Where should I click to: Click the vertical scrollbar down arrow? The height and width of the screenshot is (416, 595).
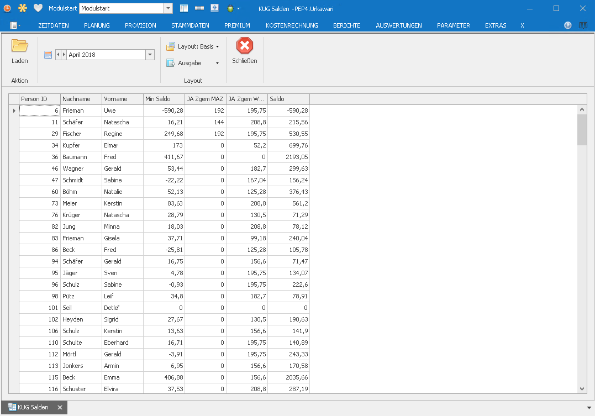(582, 389)
